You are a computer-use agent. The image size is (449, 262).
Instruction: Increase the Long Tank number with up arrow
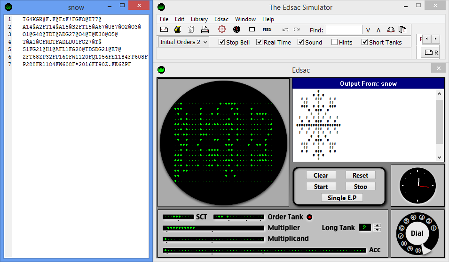point(377,225)
